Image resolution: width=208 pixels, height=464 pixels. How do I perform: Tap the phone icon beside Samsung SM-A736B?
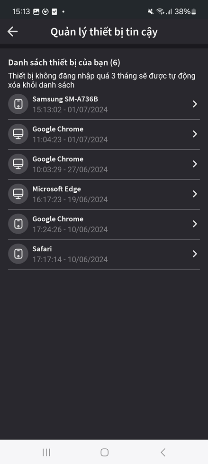(x=18, y=104)
